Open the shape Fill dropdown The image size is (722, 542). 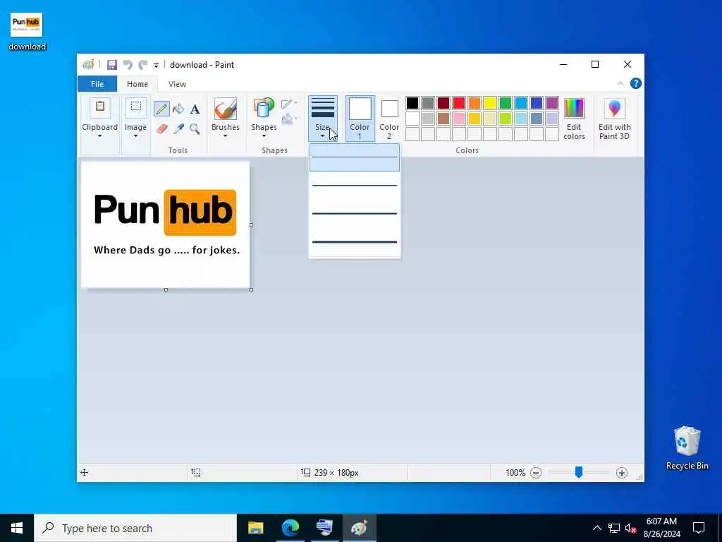[x=289, y=119]
